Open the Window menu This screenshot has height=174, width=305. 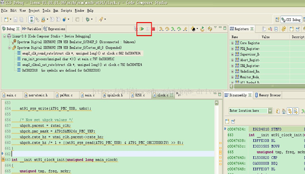80,10
